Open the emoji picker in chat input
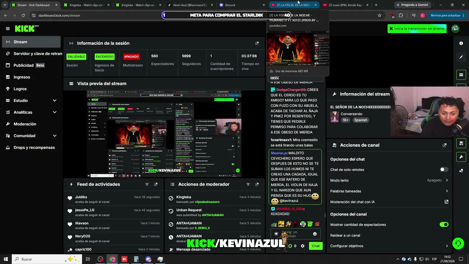 315,234
